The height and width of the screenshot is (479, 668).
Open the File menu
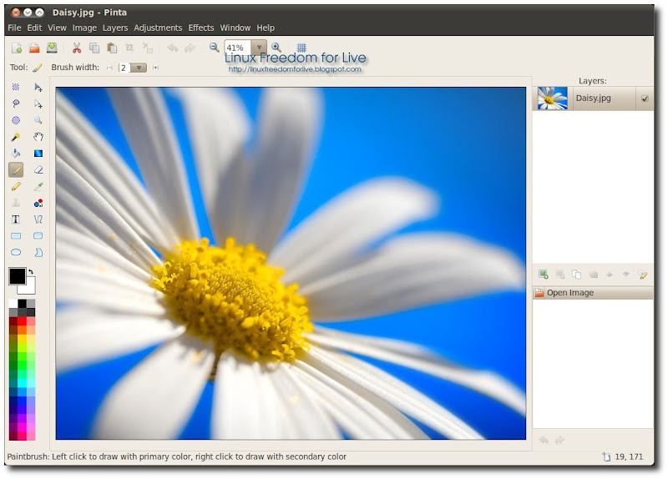coord(14,28)
